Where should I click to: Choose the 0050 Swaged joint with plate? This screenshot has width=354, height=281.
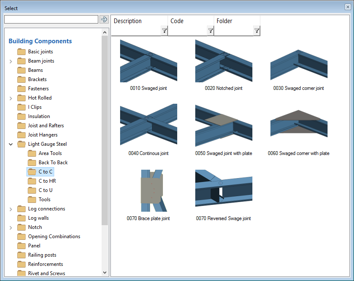(223, 125)
